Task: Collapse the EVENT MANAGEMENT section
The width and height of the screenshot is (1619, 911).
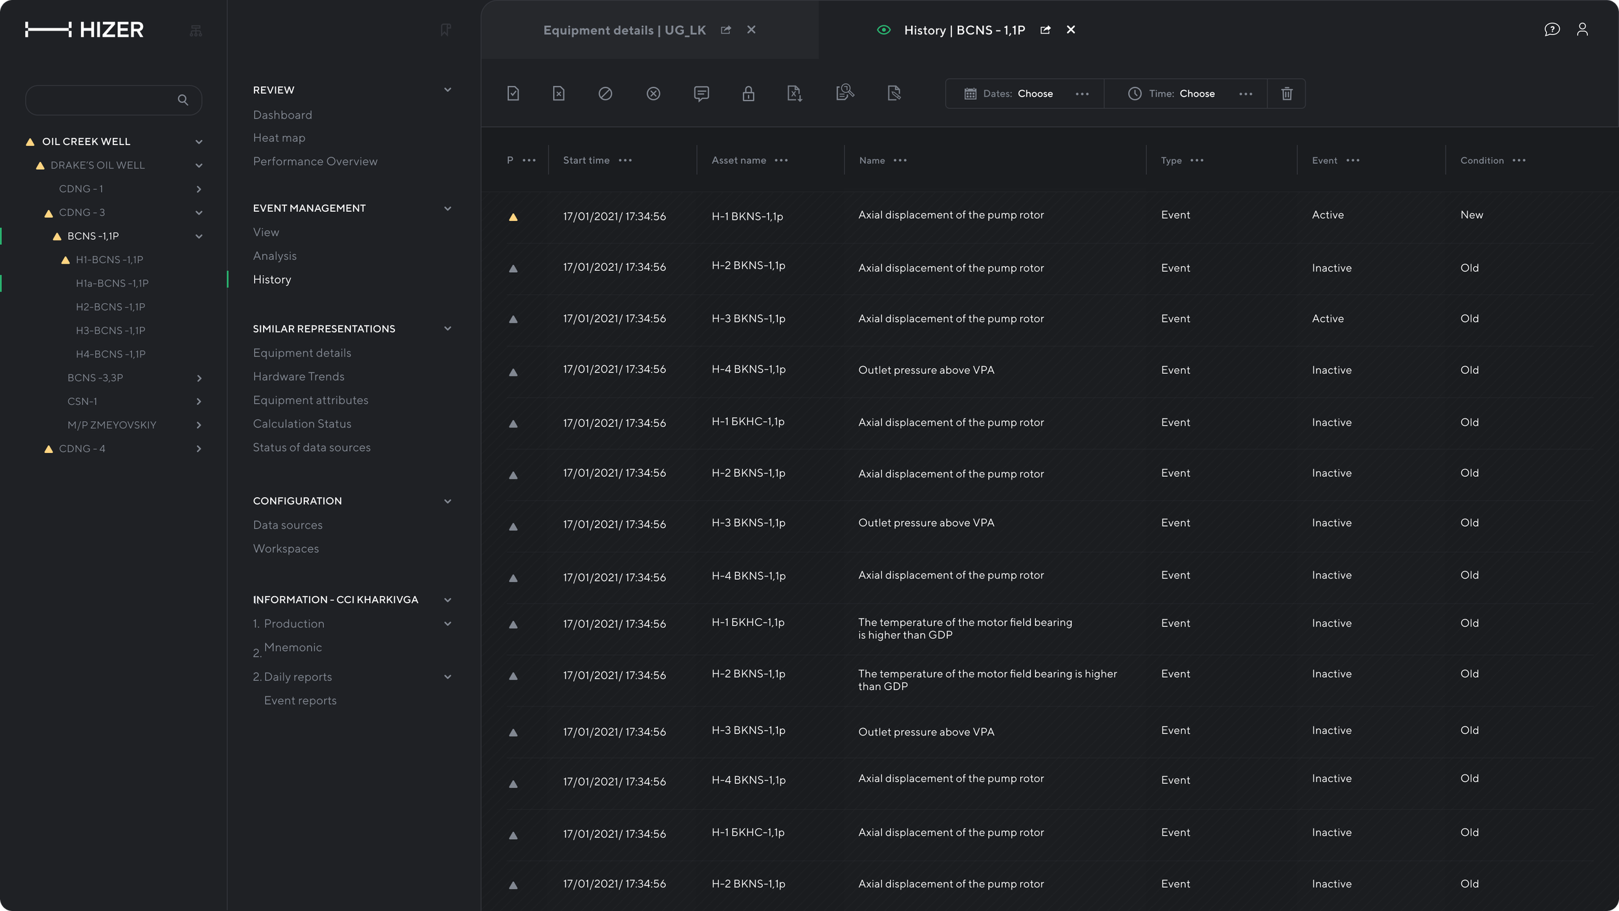Action: click(x=447, y=208)
